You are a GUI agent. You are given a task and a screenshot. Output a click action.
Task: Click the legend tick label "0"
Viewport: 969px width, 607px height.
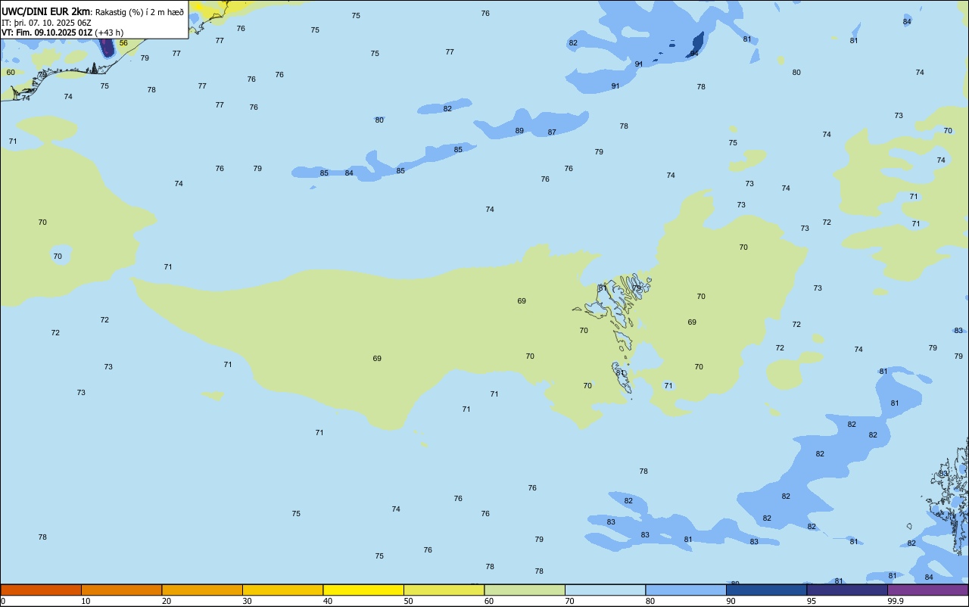[x=3, y=601]
